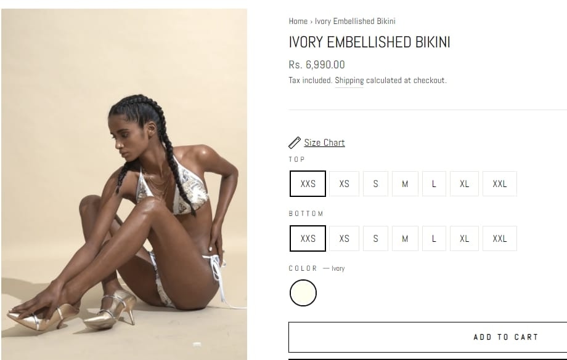Image resolution: width=567 pixels, height=360 pixels.
Task: Select bottom size M
Action: (405, 239)
